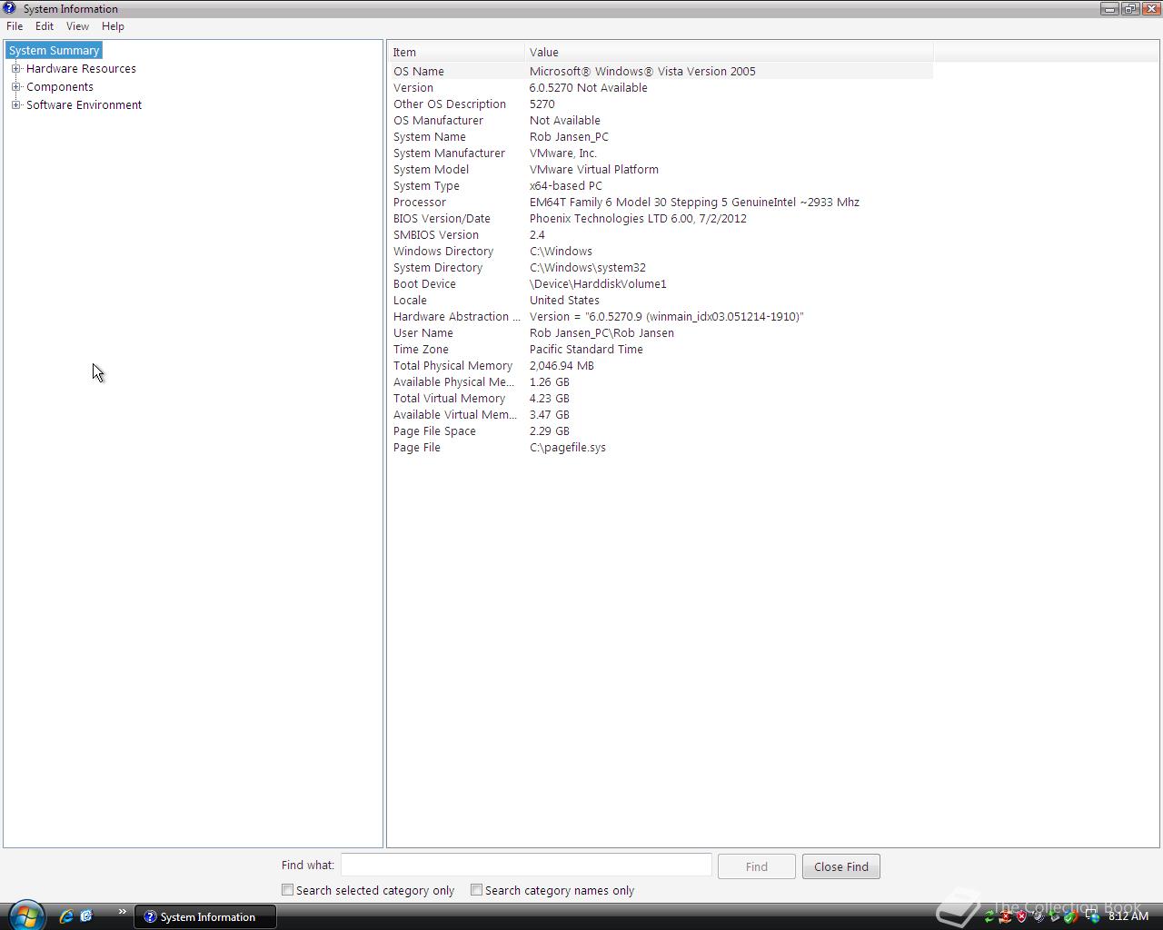The height and width of the screenshot is (930, 1163).
Task: Select the Hardware Abstraction Layer row
Action: click(x=661, y=316)
